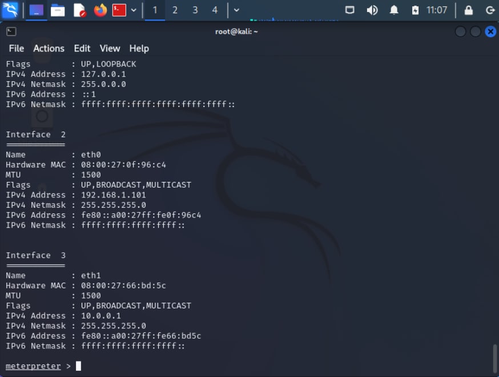Open the red terminal launcher icon
This screenshot has width=499, height=377.
coord(119,10)
